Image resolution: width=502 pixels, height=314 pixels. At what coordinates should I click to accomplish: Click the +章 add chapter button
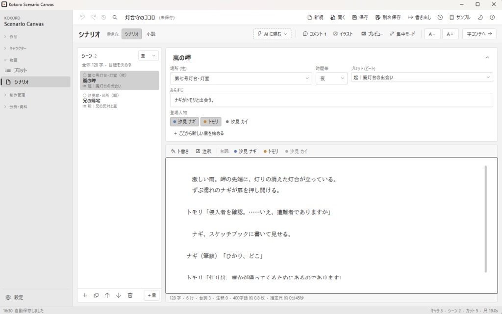coord(152,295)
